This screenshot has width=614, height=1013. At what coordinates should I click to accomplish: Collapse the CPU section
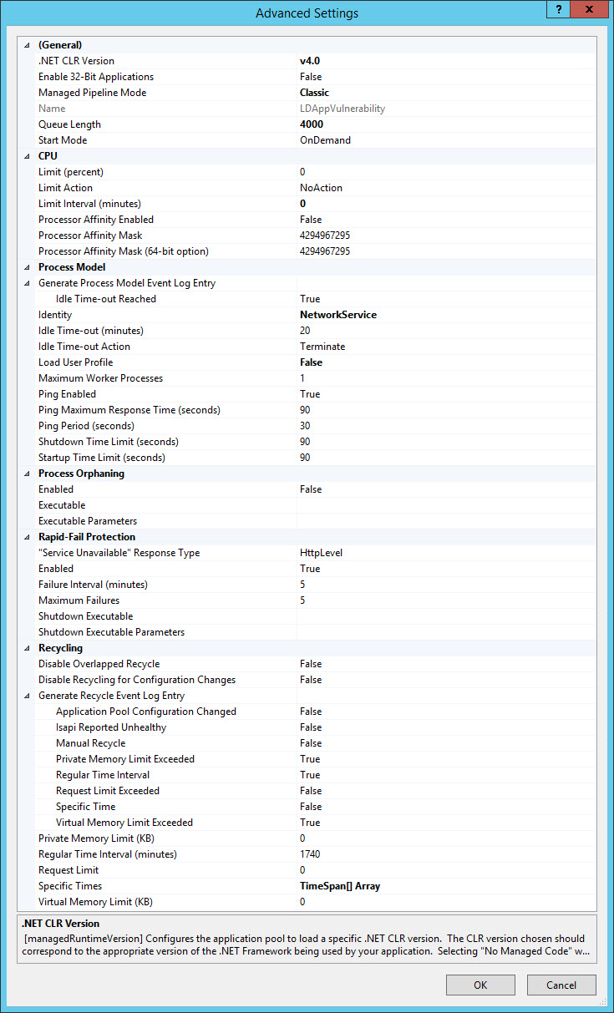(26, 156)
